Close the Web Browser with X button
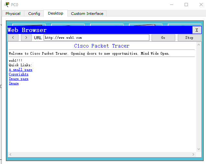This screenshot has width=206, height=164. point(197,30)
